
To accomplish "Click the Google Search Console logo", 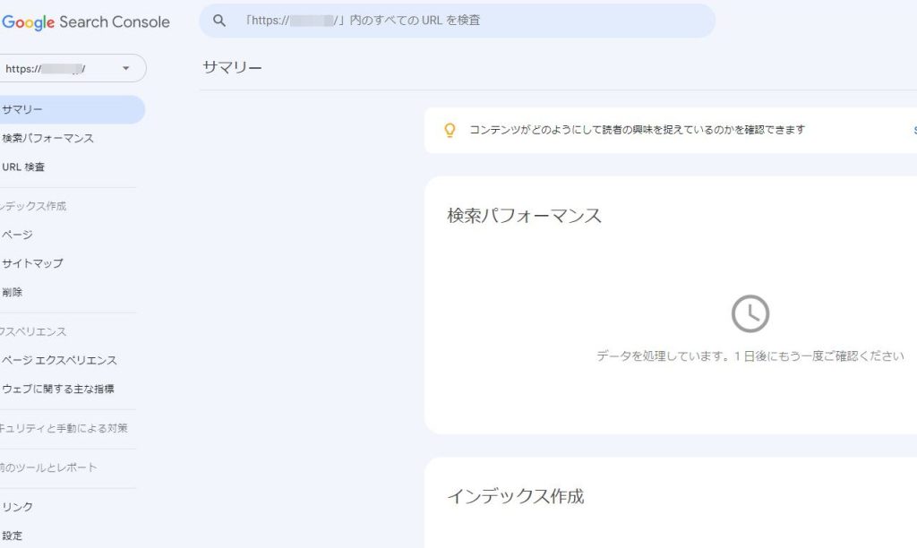I will click(86, 22).
